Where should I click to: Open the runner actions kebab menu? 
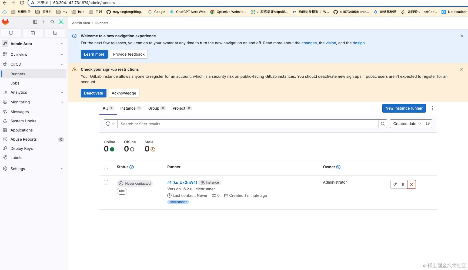pos(432,108)
